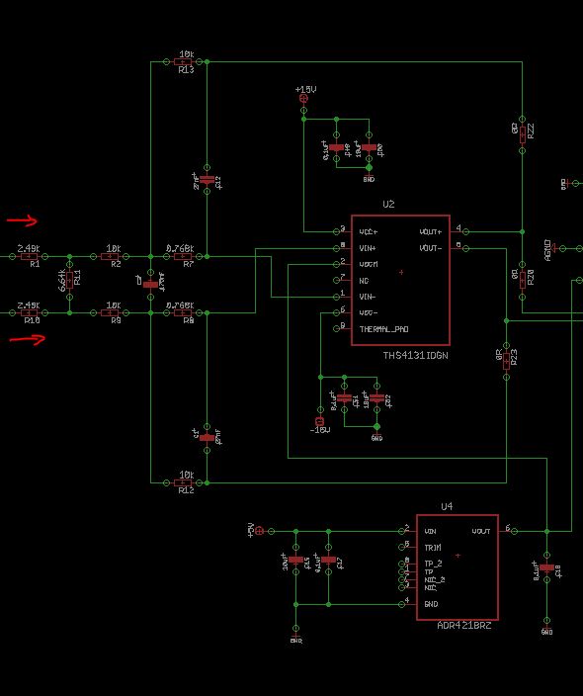The height and width of the screenshot is (696, 583).
Task: Select the 47nF capacitor between R7 and R8
Action: 151,285
